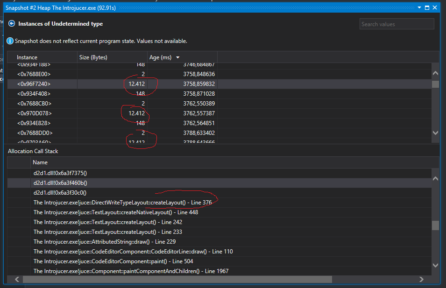Close the Snapshot #2 heap window
This screenshot has height=288, width=446.
[435, 7]
